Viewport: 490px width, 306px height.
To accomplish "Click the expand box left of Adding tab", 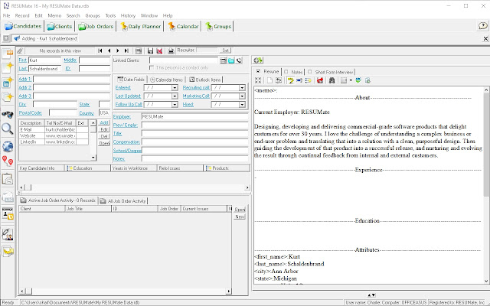I will [5, 38].
